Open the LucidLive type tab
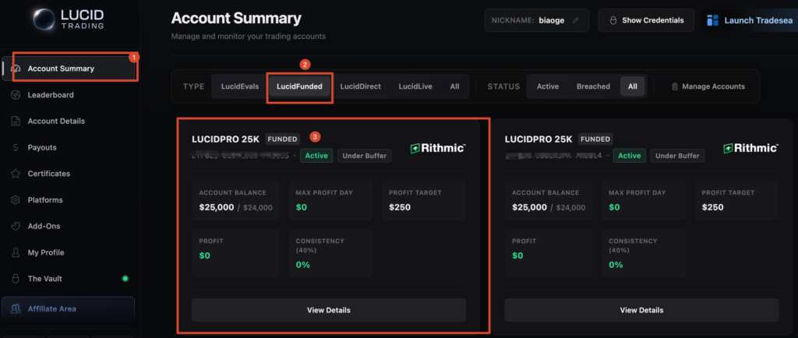Image resolution: width=798 pixels, height=338 pixels. point(415,86)
